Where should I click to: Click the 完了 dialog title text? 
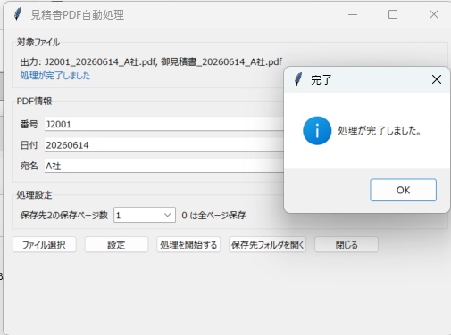coord(321,79)
